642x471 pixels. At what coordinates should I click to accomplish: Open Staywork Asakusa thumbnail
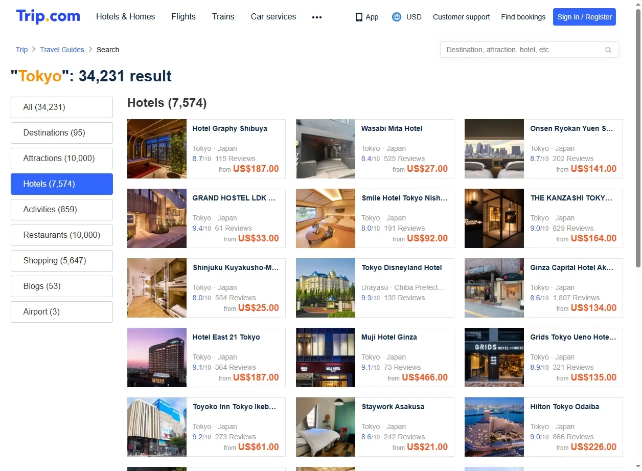click(x=326, y=427)
